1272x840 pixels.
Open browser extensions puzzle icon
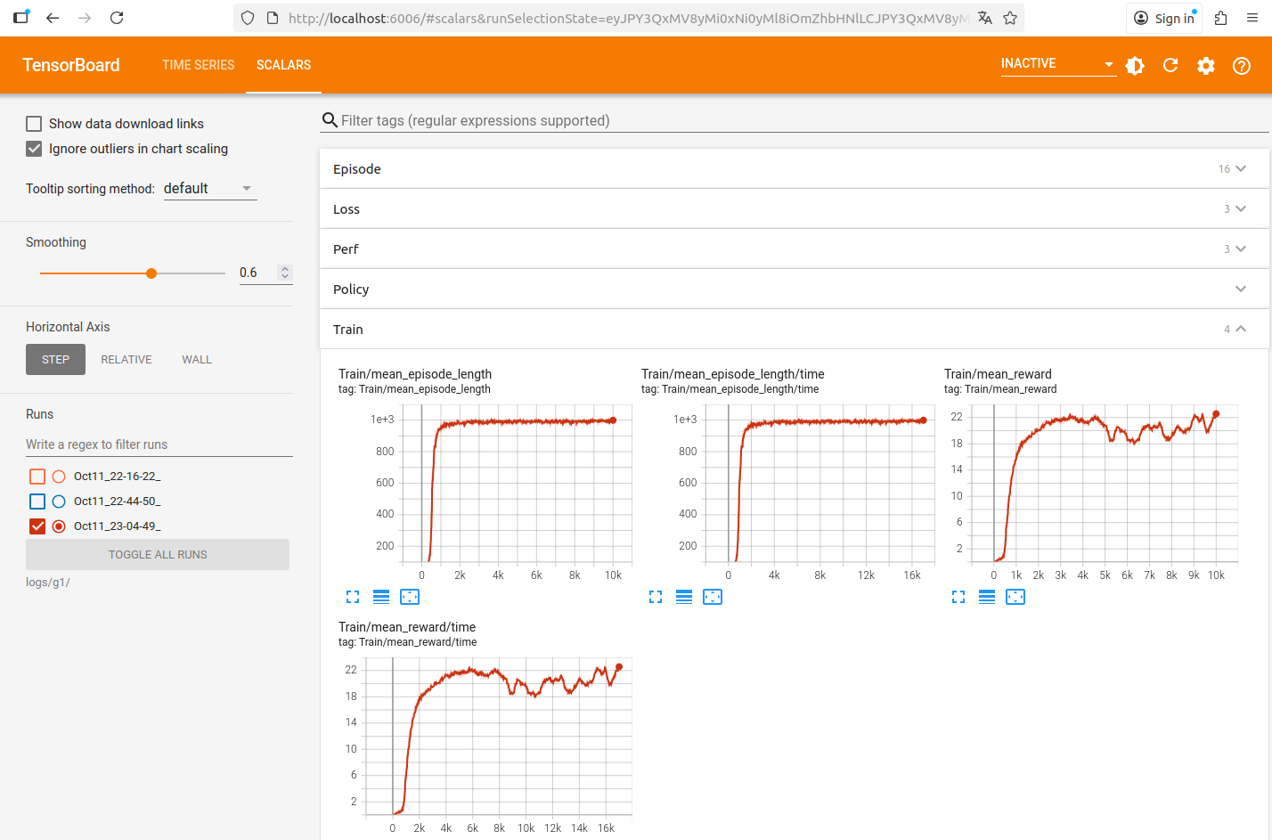click(x=1221, y=18)
